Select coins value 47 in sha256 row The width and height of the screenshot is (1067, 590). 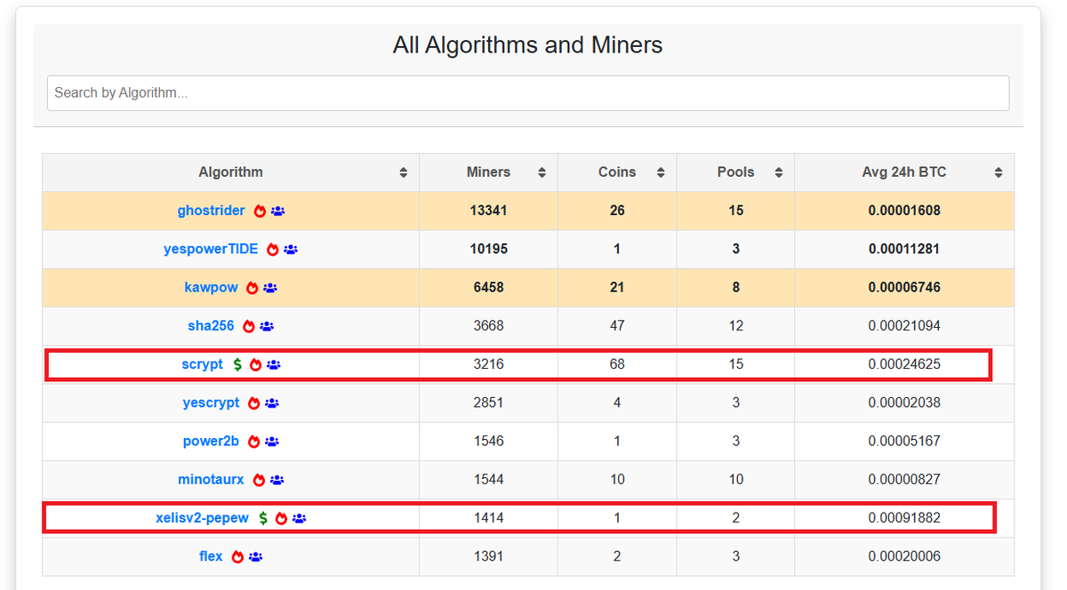pos(617,325)
